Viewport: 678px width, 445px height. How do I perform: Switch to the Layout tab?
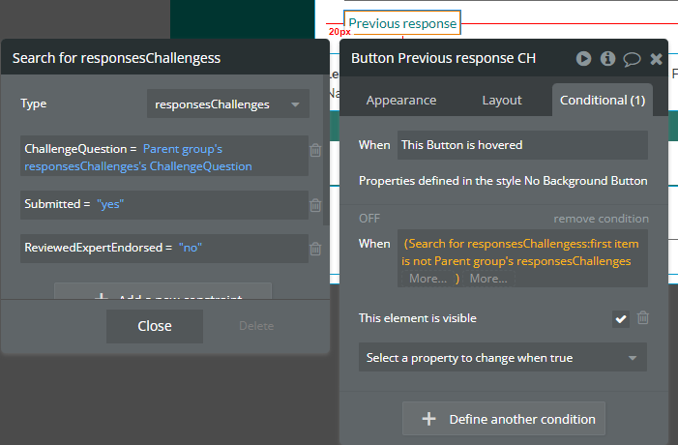pyautogui.click(x=501, y=100)
